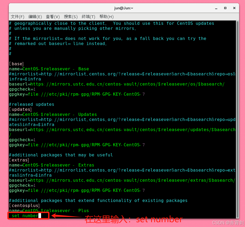Screen dimensions: 245x227
Task: Open the 帮助(H) menu
Action: 106,17
